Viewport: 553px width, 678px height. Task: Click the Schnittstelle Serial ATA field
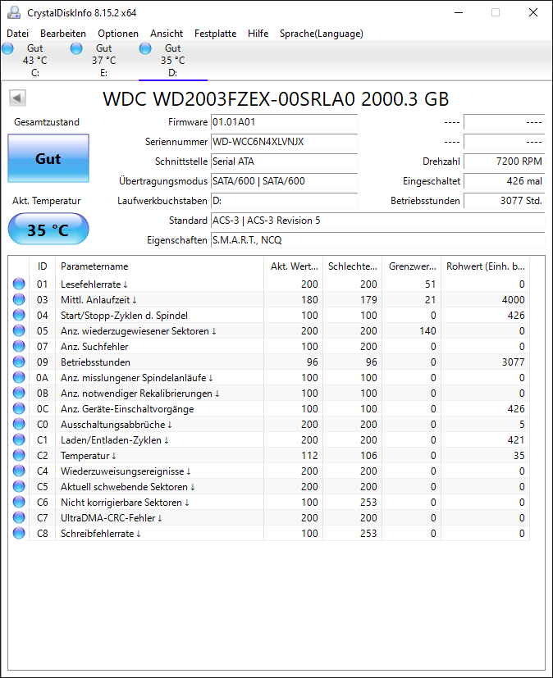tap(284, 162)
